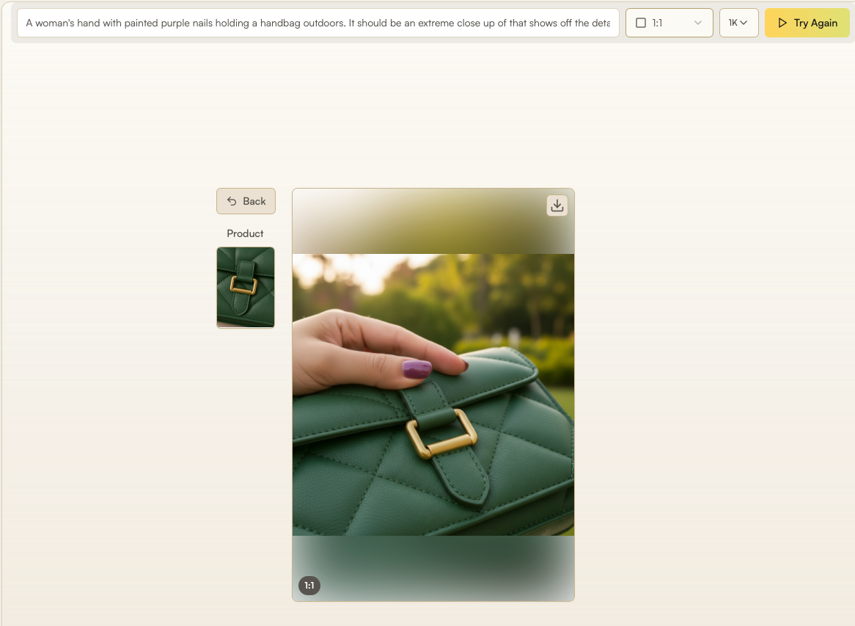The image size is (855, 626).
Task: Go back using the Back button
Action: point(246,201)
